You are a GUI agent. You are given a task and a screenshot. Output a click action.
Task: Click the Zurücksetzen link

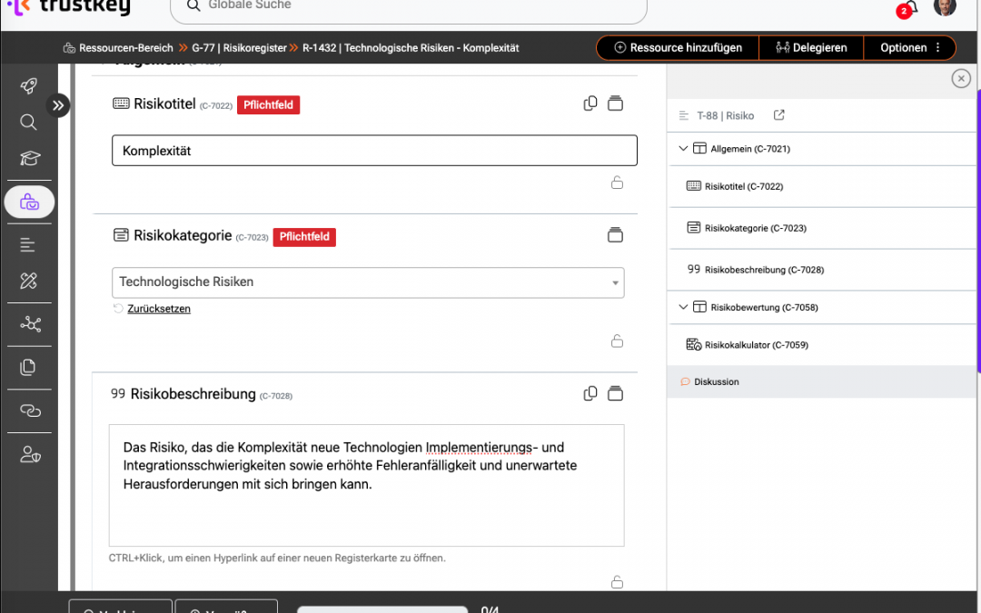coord(159,309)
